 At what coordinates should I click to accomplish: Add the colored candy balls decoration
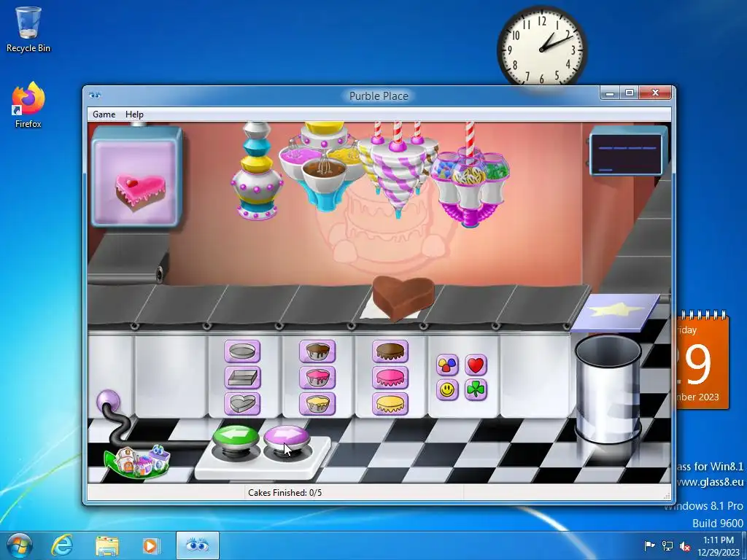[x=447, y=365]
